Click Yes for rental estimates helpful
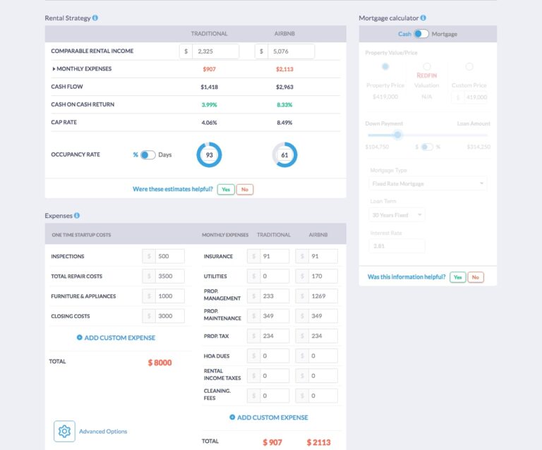Viewport: 542px width, 450px height. 226,189
